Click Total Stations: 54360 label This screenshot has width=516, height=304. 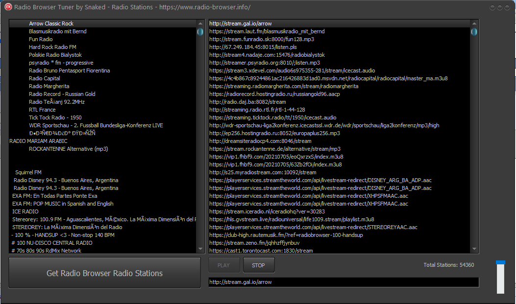click(449, 265)
